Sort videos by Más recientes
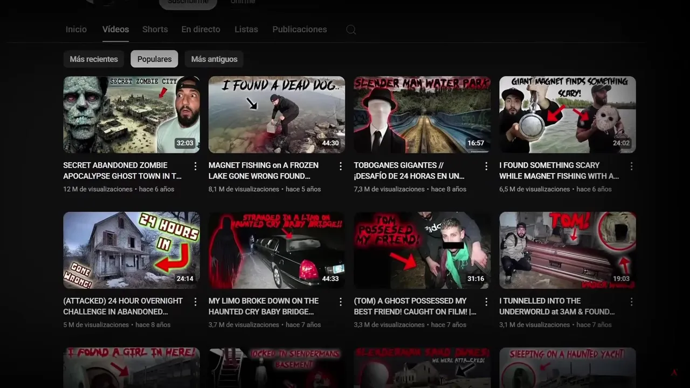The image size is (690, 388). [x=94, y=59]
